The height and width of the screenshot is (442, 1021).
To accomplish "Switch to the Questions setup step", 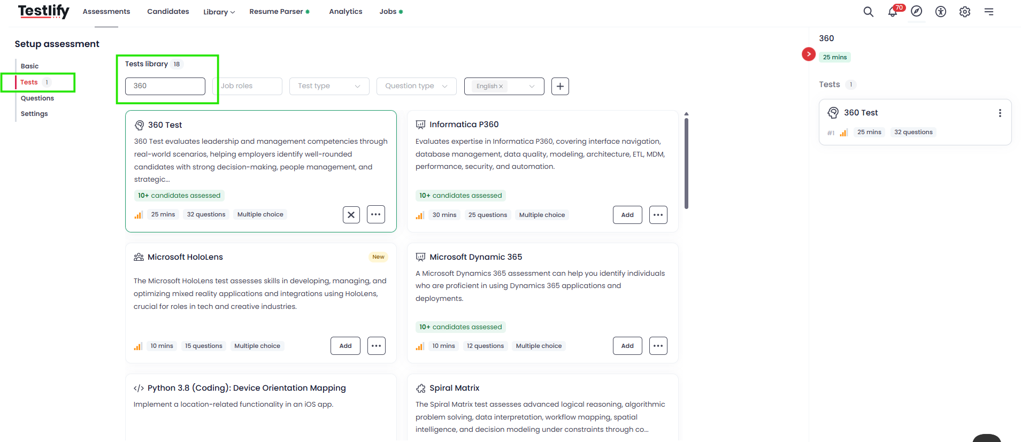I will (x=37, y=98).
